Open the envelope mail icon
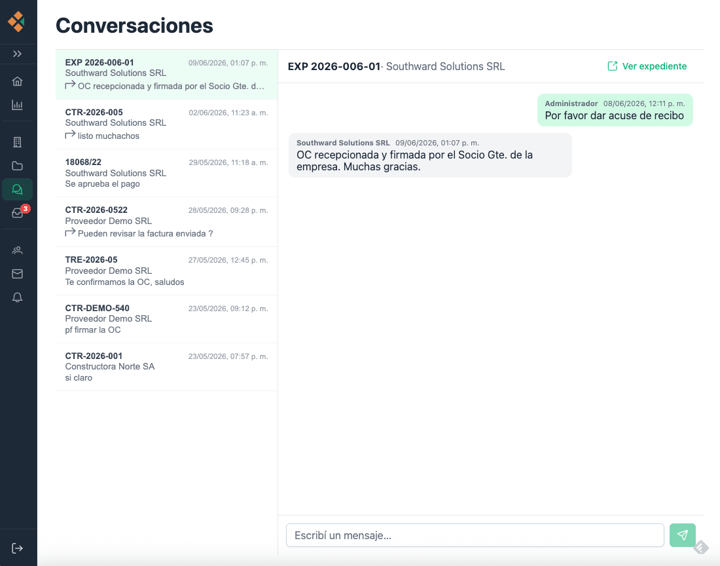 point(17,274)
